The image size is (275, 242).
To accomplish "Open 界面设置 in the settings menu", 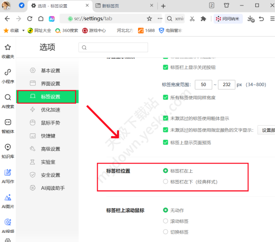I will (50, 84).
